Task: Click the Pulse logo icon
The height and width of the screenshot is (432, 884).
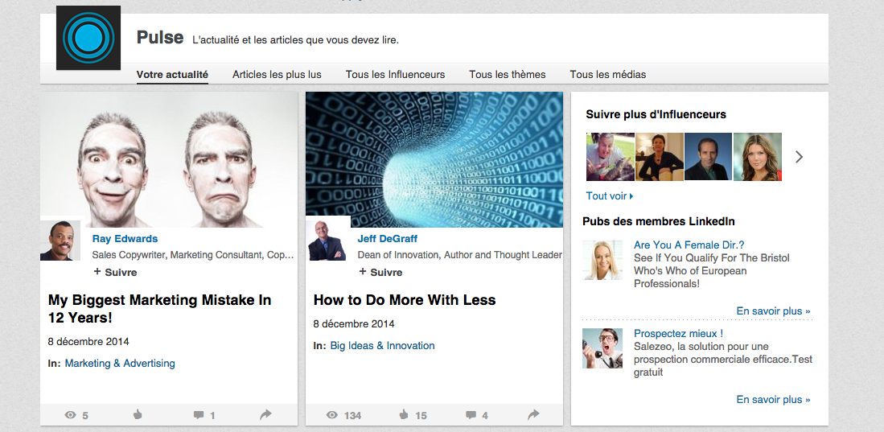Action: coord(88,38)
